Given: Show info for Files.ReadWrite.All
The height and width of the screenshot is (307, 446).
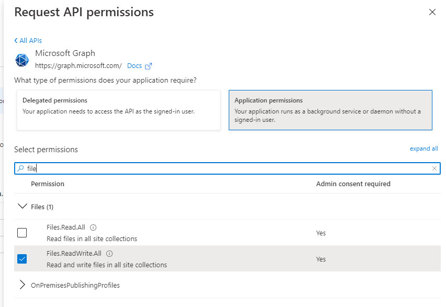Looking at the screenshot, I should coord(109,254).
